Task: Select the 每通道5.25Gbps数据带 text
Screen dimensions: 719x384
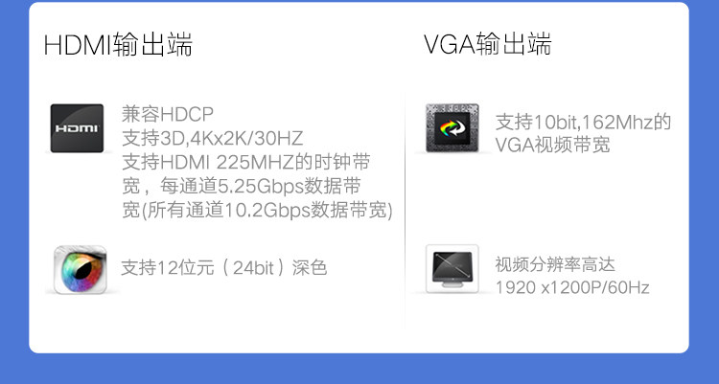Action: pyautogui.click(x=261, y=186)
